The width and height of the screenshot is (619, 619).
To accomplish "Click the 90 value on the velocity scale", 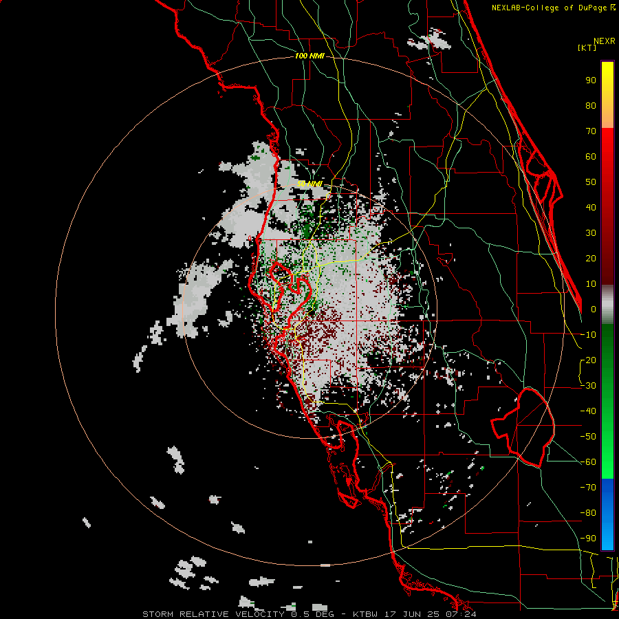I will (591, 80).
